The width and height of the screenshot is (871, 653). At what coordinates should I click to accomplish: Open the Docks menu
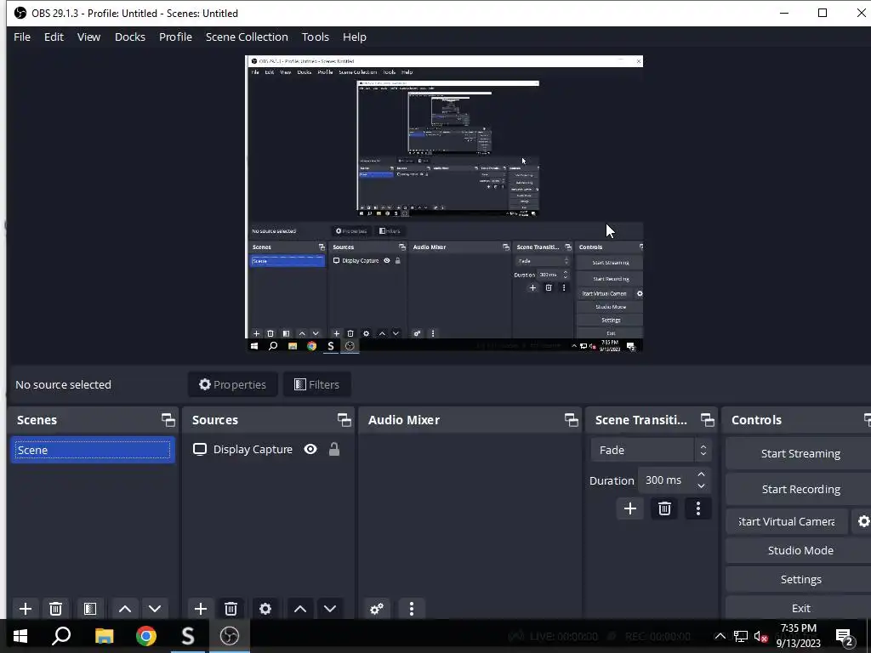click(x=130, y=37)
